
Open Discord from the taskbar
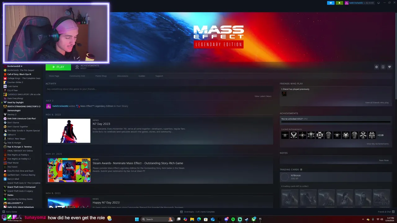tap(226, 219)
